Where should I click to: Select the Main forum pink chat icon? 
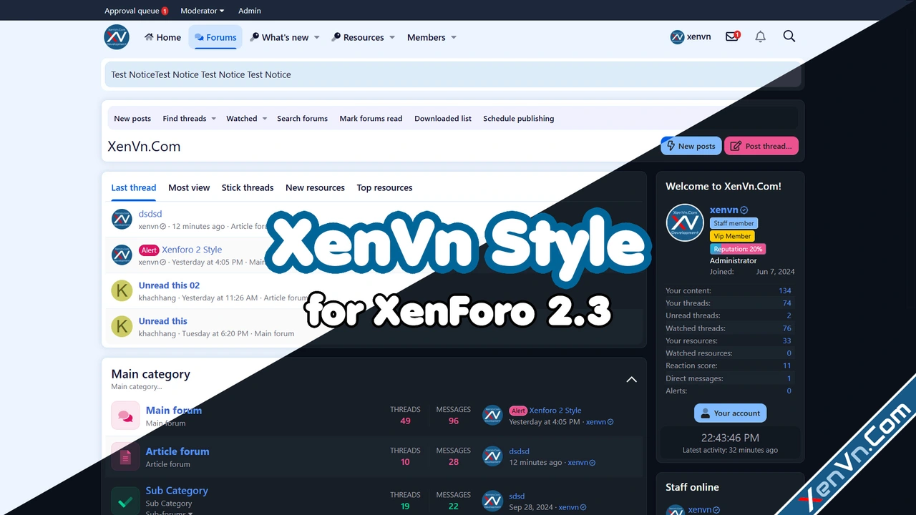pos(125,416)
